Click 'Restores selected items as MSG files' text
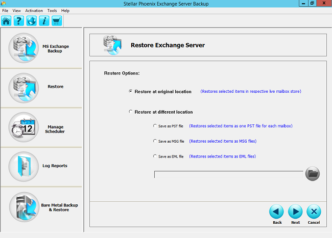 (x=223, y=141)
